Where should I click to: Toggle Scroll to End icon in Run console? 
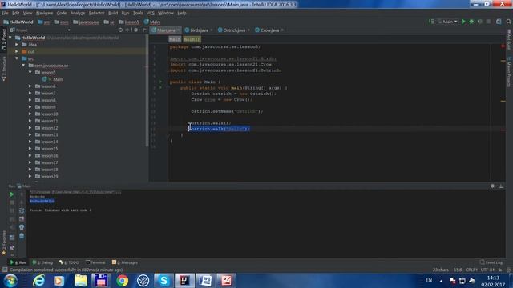tap(22, 218)
